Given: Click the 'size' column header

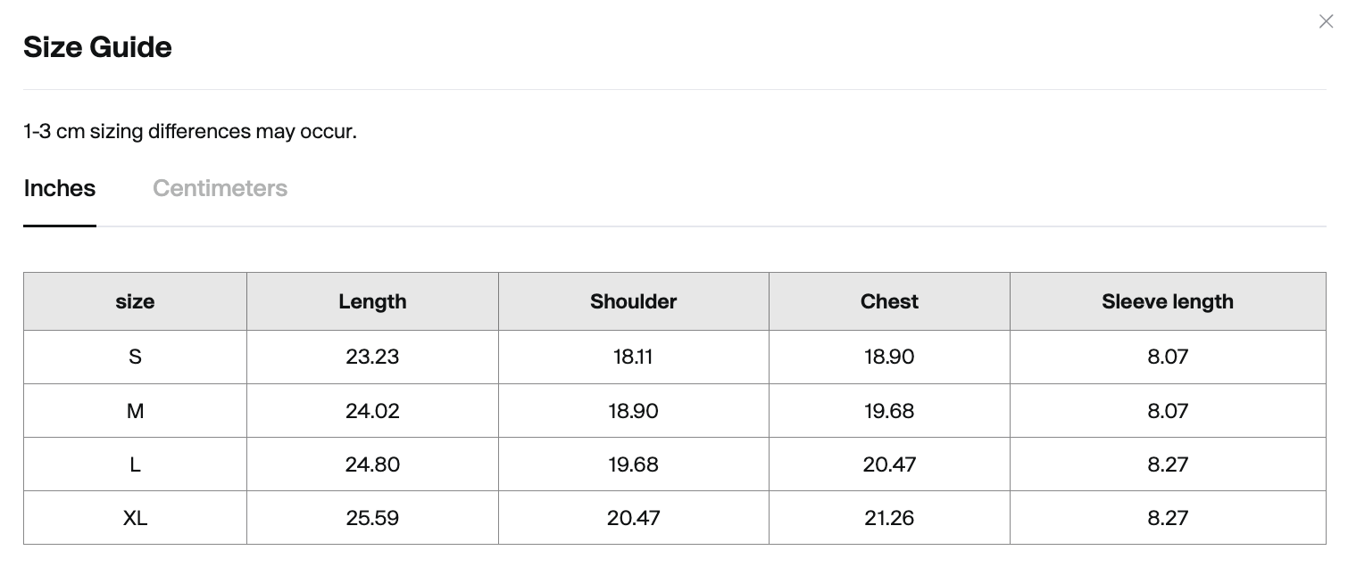Looking at the screenshot, I should [x=135, y=301].
